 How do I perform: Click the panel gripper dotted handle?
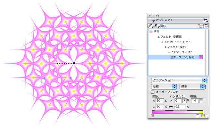150,20
